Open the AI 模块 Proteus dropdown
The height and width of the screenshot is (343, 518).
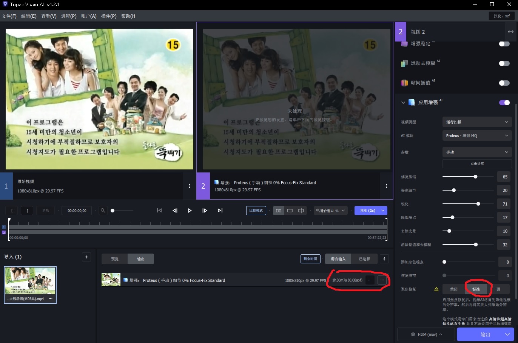[477, 135]
